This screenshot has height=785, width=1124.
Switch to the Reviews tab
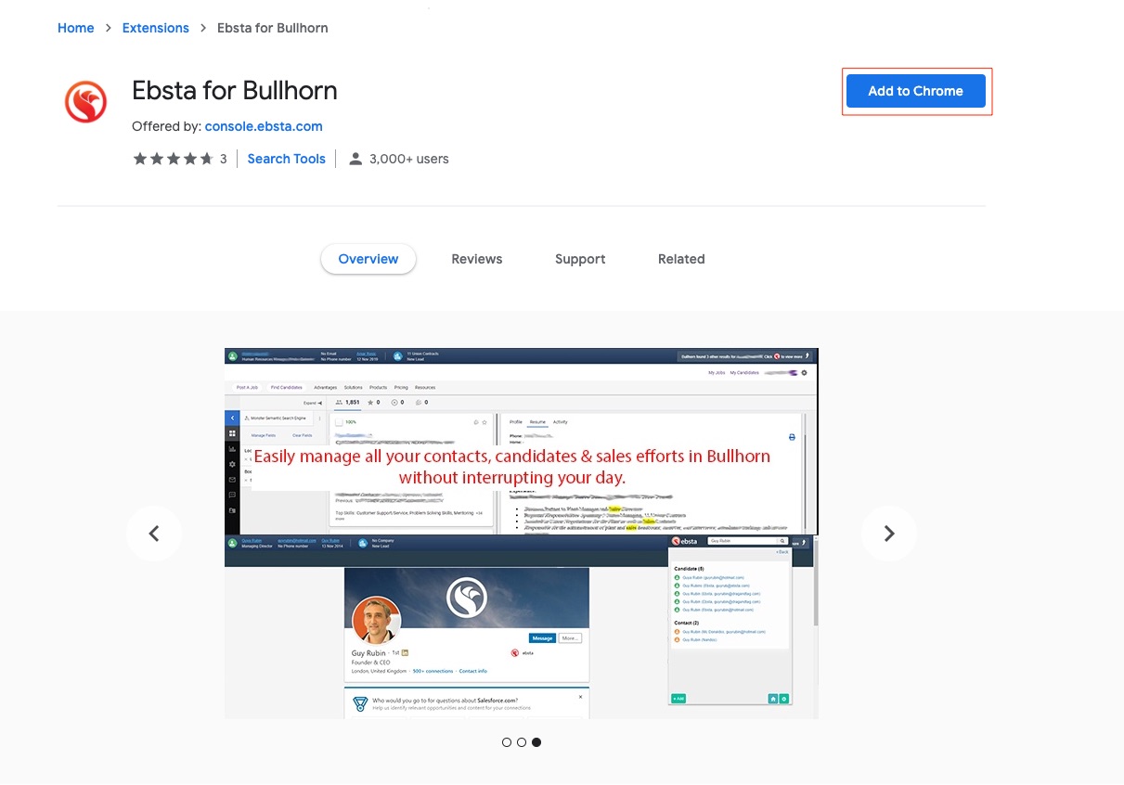477,259
